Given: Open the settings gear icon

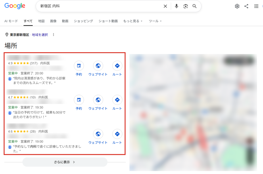Looking at the screenshot, I should click(237, 6).
